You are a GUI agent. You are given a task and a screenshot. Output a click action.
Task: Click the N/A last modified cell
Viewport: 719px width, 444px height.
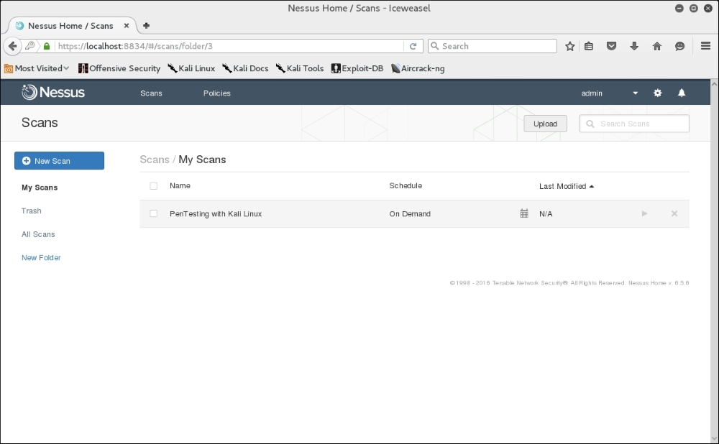click(x=546, y=213)
